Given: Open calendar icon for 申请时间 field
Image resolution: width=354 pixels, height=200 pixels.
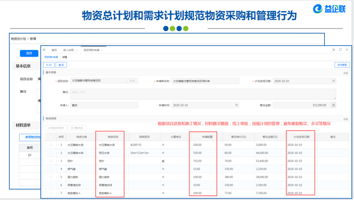Looking at the screenshot, I should [236, 105].
